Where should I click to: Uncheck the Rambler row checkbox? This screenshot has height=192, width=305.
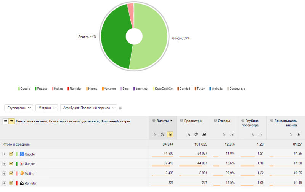[x=11, y=183]
